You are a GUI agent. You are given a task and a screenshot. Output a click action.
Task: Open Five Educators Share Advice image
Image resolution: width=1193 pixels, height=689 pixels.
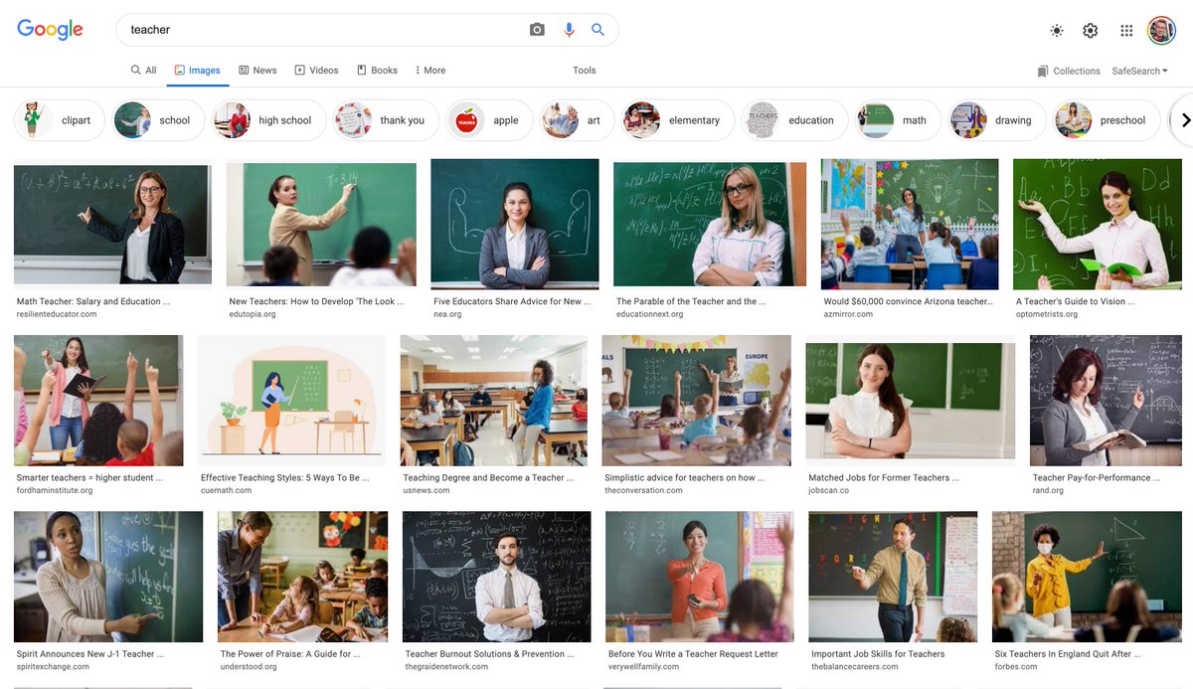point(515,224)
